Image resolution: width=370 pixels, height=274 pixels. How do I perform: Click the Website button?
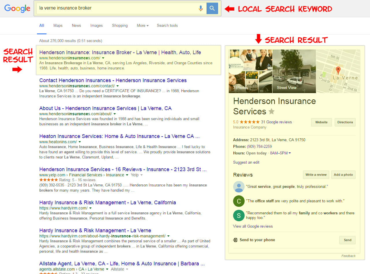321,122
